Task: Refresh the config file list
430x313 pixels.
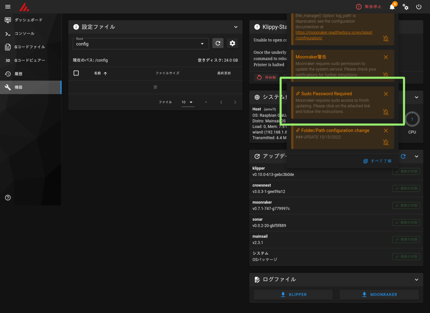Action: [x=218, y=43]
